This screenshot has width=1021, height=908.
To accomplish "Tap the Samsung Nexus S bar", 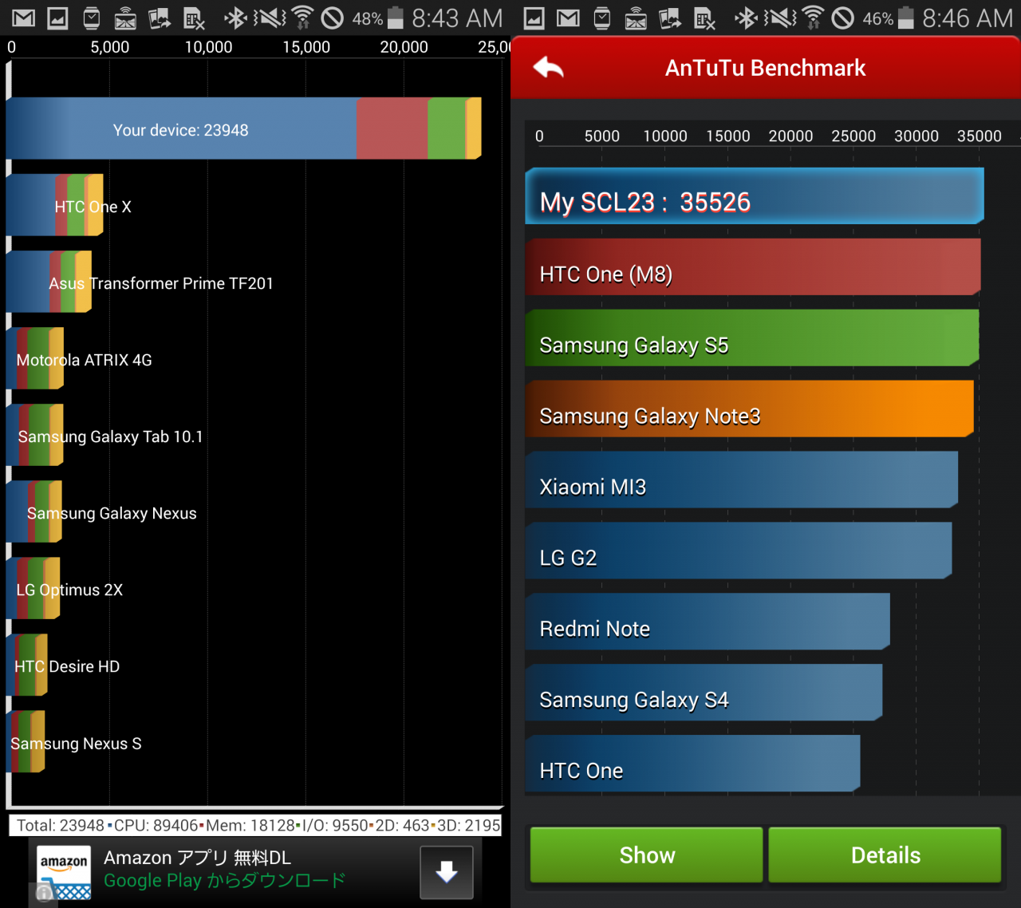I will [26, 742].
